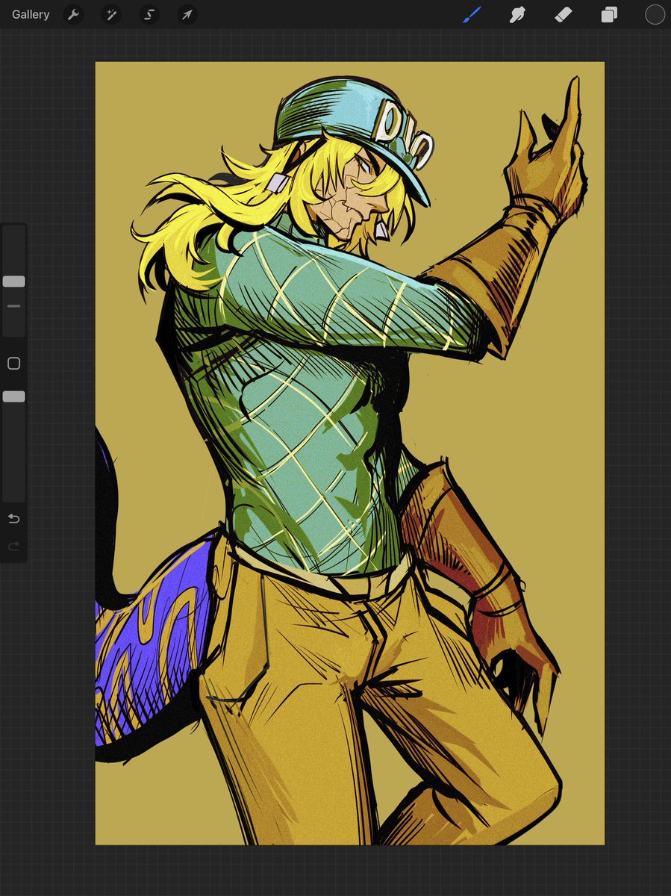Redo the last undone stroke
Screen dimensions: 671x896
click(13, 547)
